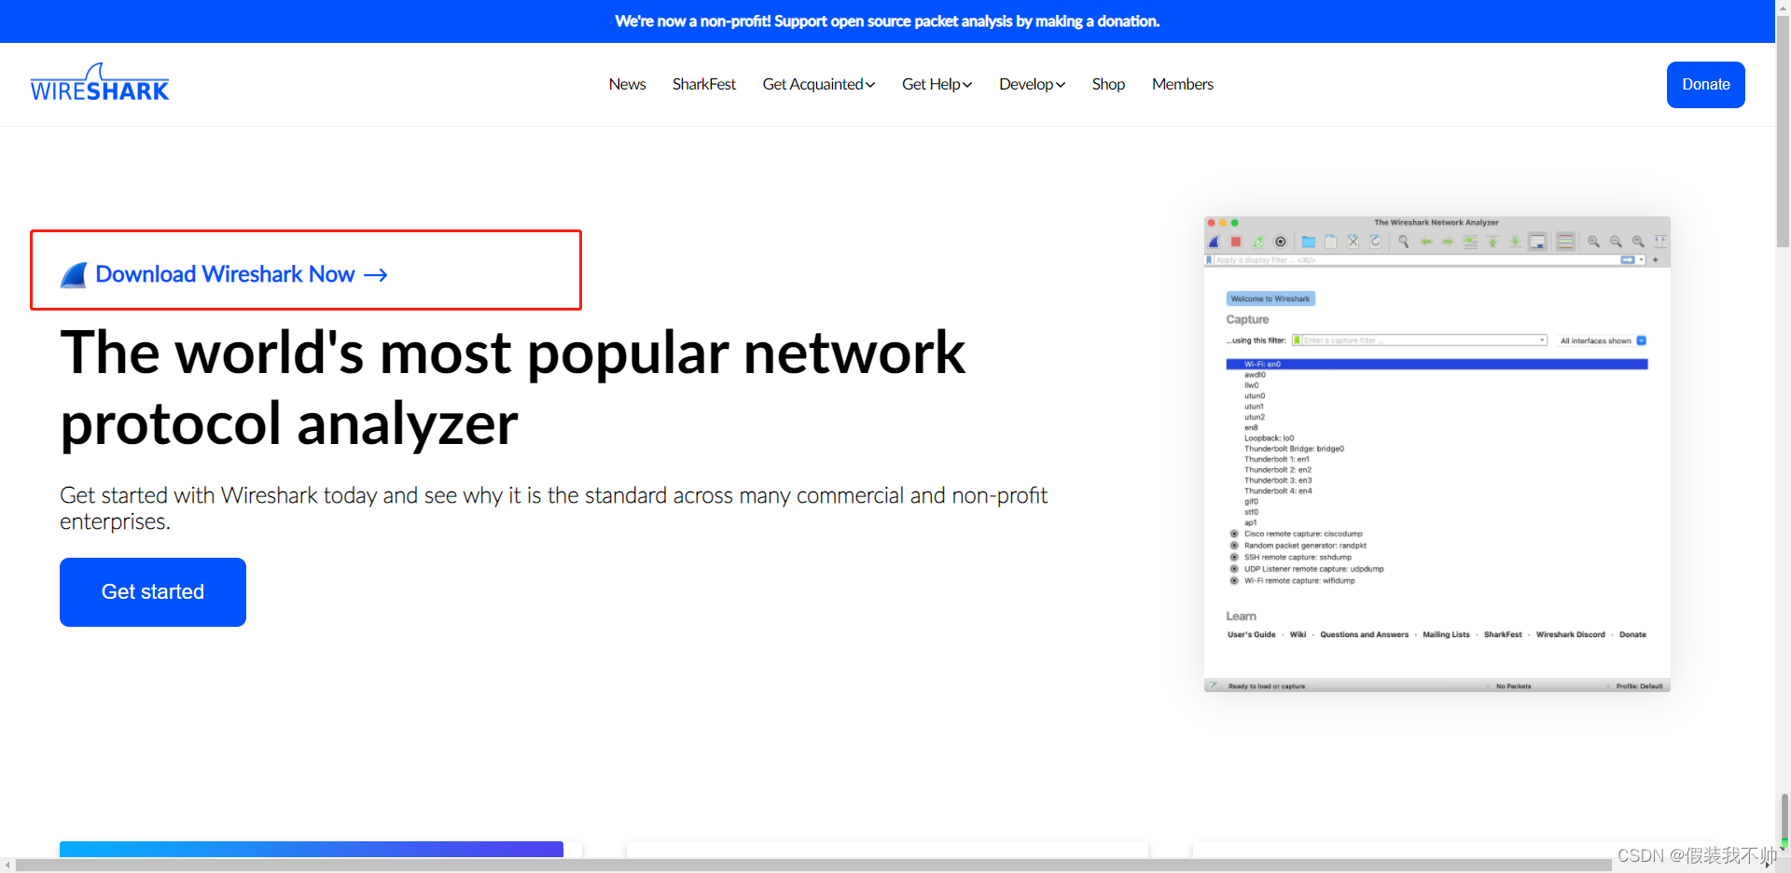Click the green go-forward arrow in app screenshot

(x=1448, y=242)
